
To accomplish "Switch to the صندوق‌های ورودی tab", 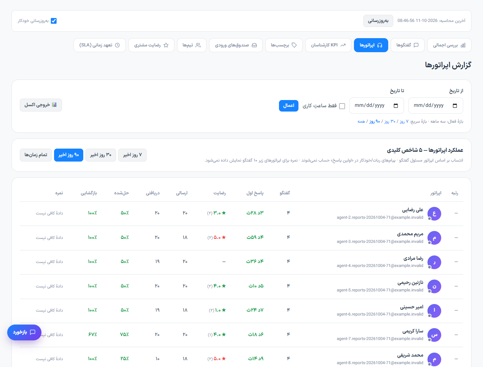I will pos(236,45).
